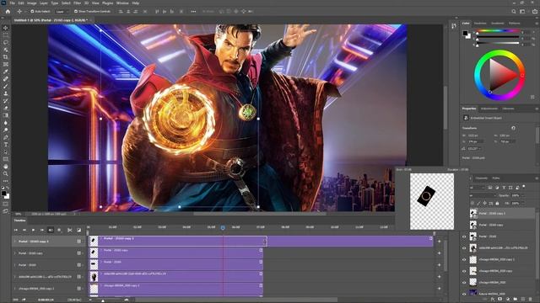This screenshot has height=303, width=540.
Task: Go to first frame of the timeline
Action: [x=15, y=230]
